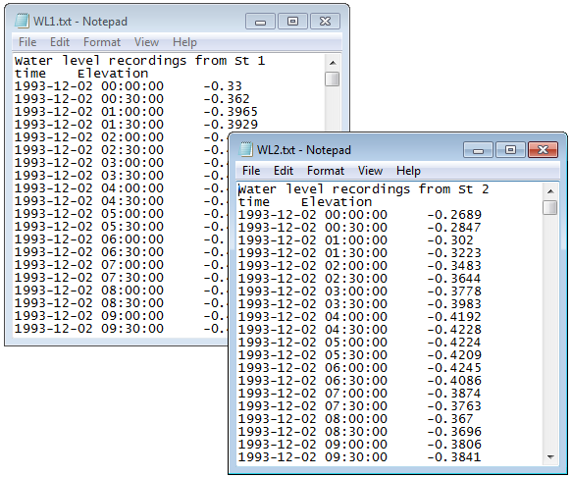This screenshot has height=477, width=571.
Task: Click value -0.4209 in WL2.txt
Action: 454,355
